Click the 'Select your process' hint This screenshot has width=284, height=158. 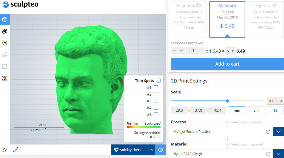pyautogui.click(x=246, y=122)
